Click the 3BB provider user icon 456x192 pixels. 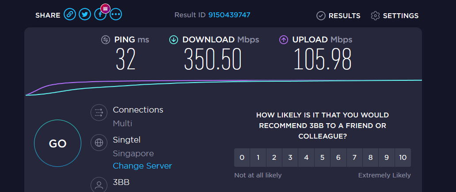click(99, 184)
